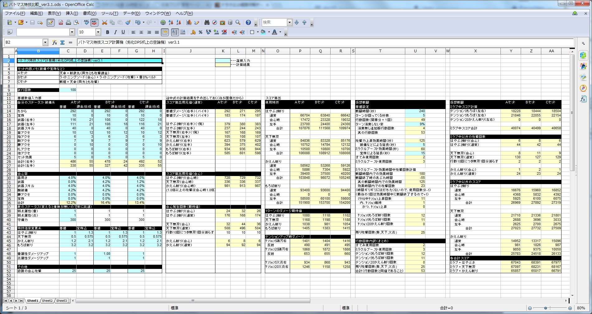Image resolution: width=592 pixels, height=314 pixels.
Task: Click the Sum sigma button
Action: point(63,42)
